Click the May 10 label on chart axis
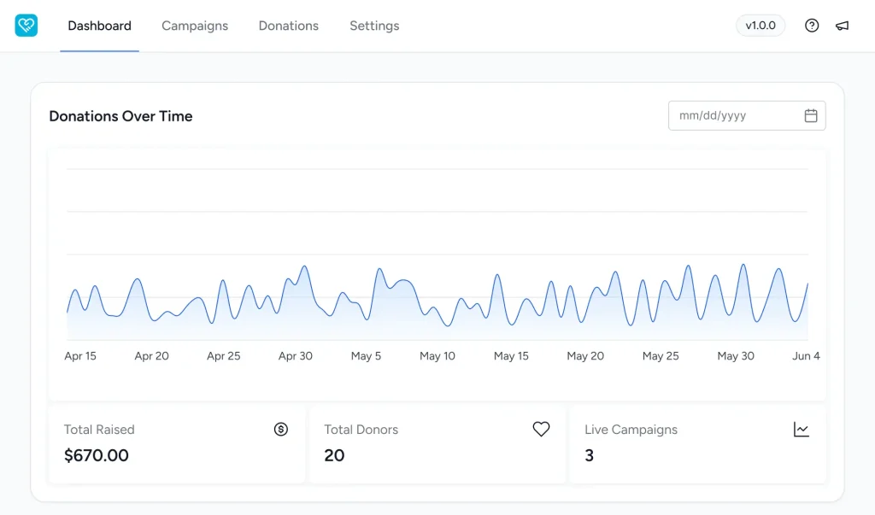The width and height of the screenshot is (875, 515). [437, 356]
